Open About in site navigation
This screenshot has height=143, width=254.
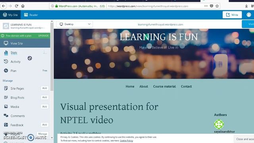144,87
